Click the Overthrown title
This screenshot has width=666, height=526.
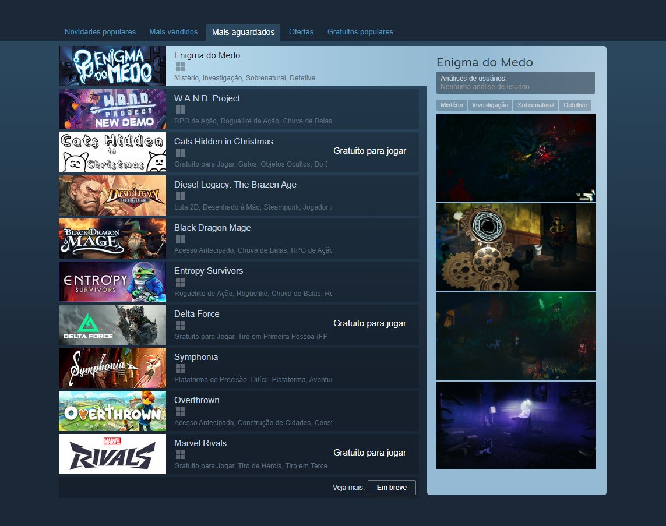coord(197,400)
